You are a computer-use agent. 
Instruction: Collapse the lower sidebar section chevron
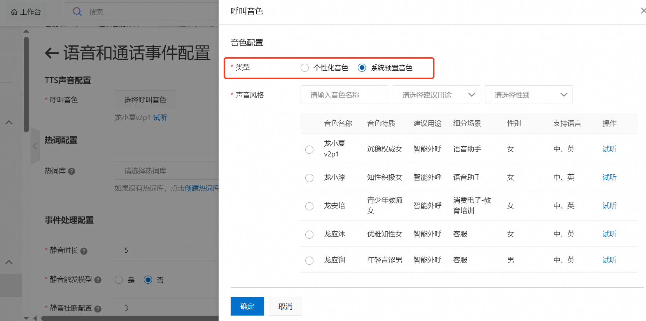click(9, 262)
